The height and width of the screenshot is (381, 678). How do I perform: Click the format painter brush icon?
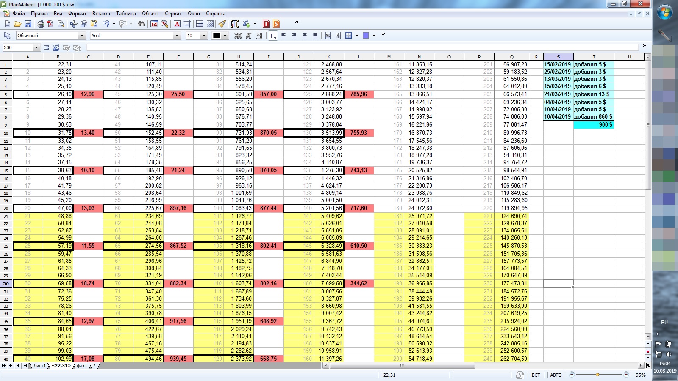pos(222,24)
